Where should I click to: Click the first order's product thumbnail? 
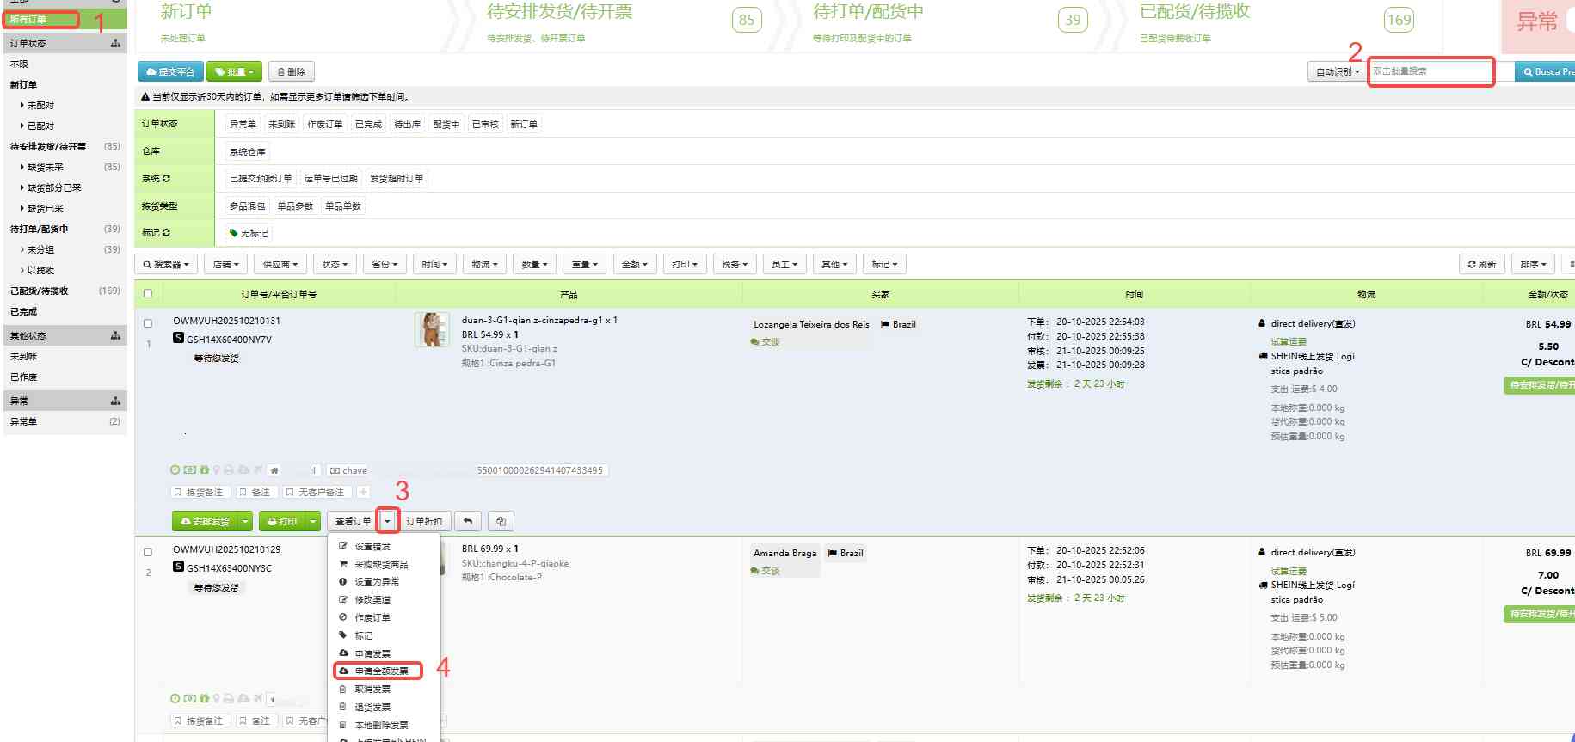[x=431, y=330]
